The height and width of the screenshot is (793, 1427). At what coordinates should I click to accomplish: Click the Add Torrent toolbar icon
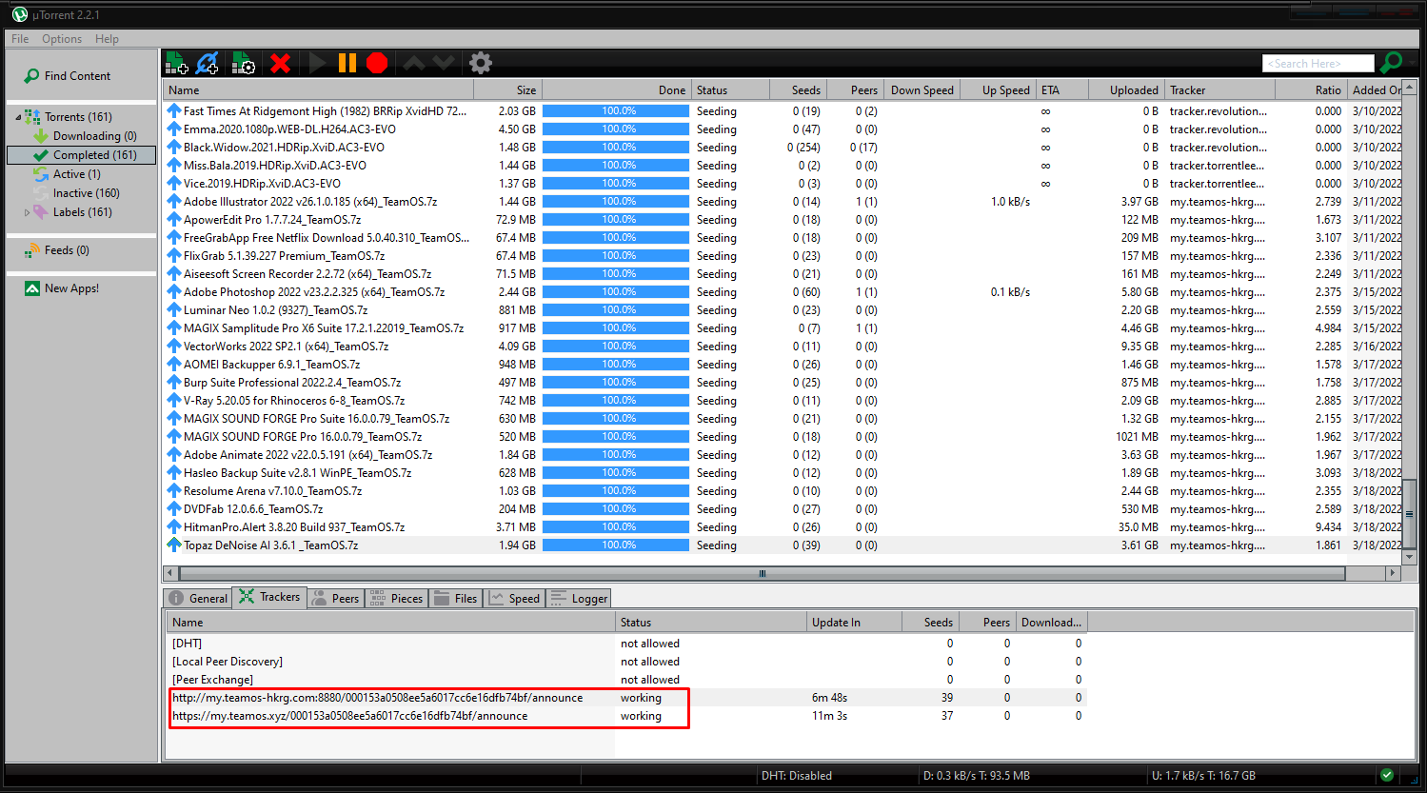(x=176, y=63)
